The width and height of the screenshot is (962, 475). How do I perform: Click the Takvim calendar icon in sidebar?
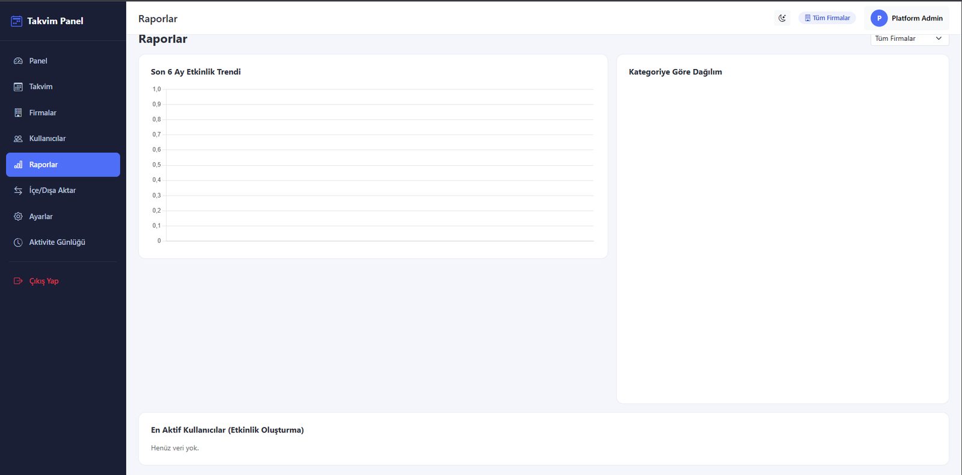pos(18,87)
